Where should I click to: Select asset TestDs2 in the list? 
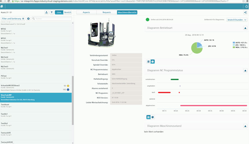[x=36, y=126]
